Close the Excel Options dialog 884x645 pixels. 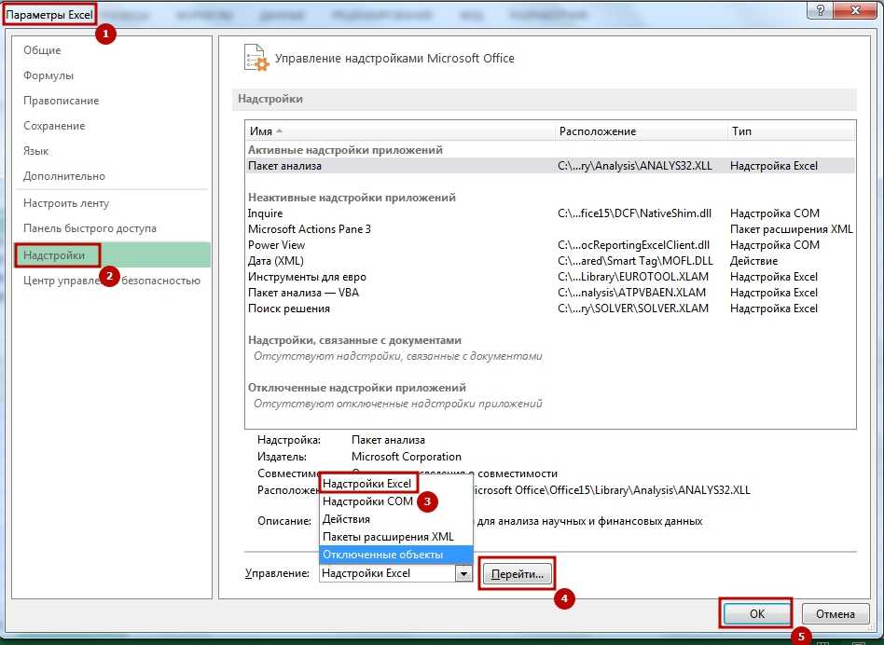(x=857, y=9)
